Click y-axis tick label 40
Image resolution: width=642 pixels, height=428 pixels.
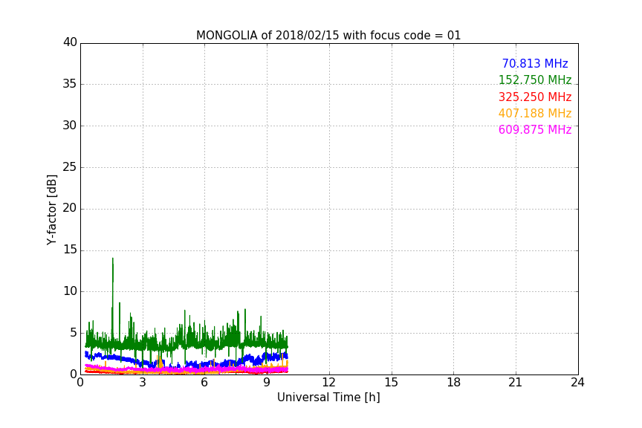pyautogui.click(x=70, y=42)
